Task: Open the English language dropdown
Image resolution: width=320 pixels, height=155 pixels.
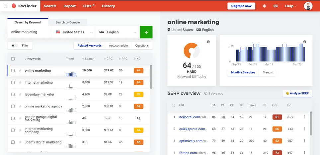Action: tap(118, 32)
